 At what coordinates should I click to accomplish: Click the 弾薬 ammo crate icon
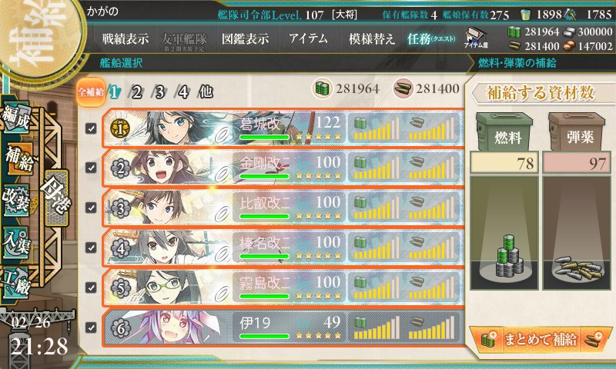pyautogui.click(x=577, y=131)
